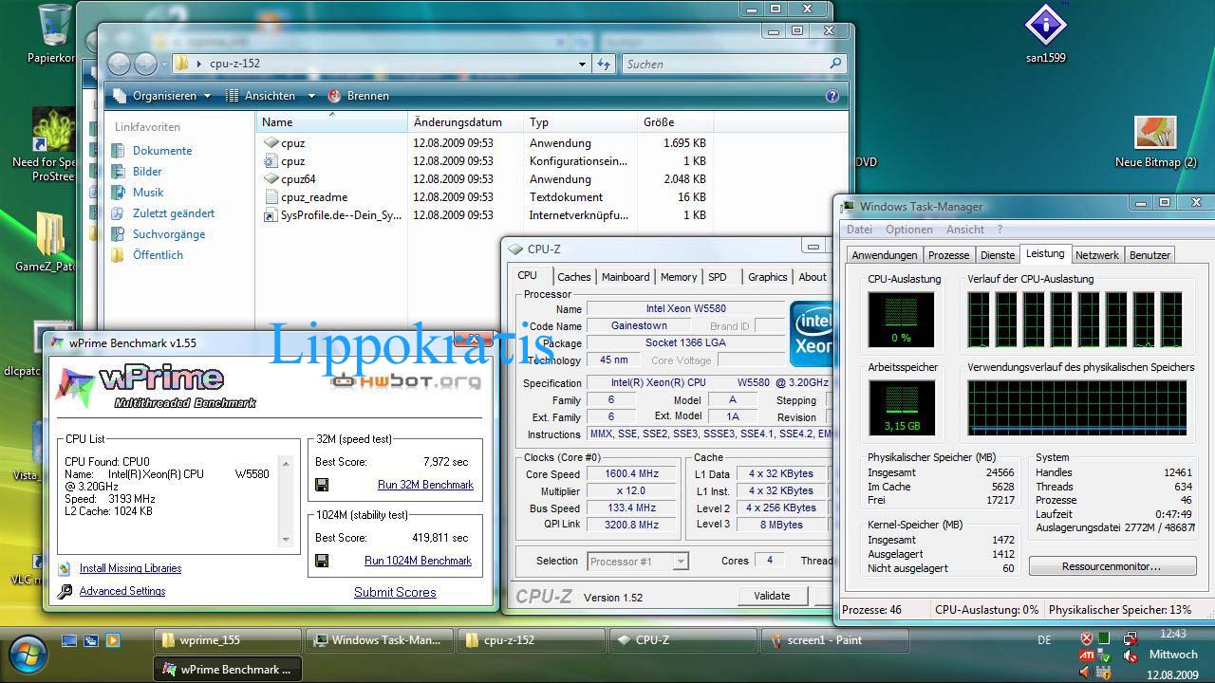Click the save icon beside Run 32M Benchmark
This screenshot has width=1215, height=683.
(x=322, y=485)
